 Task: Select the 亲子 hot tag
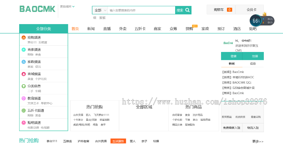click(144, 141)
